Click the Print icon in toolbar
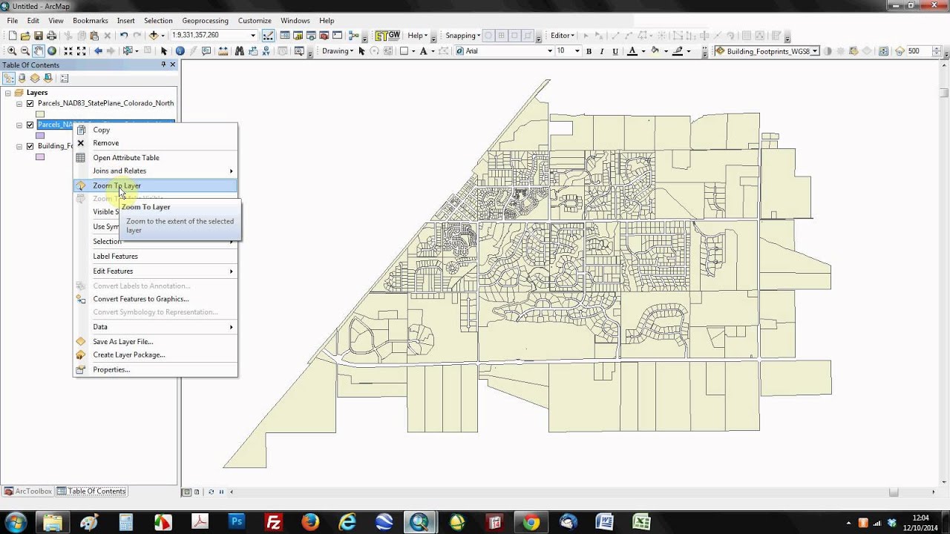Screen dimensions: 950x534 click(51, 36)
